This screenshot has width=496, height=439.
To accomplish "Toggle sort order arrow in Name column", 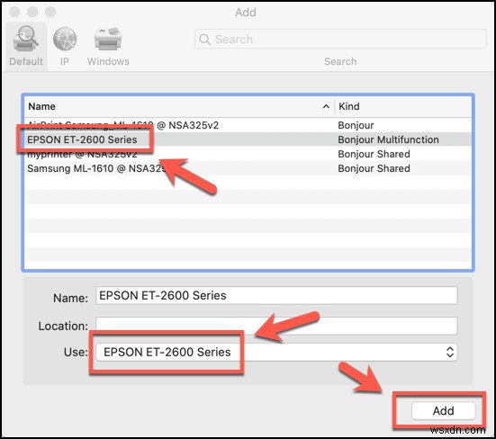I will (x=326, y=106).
